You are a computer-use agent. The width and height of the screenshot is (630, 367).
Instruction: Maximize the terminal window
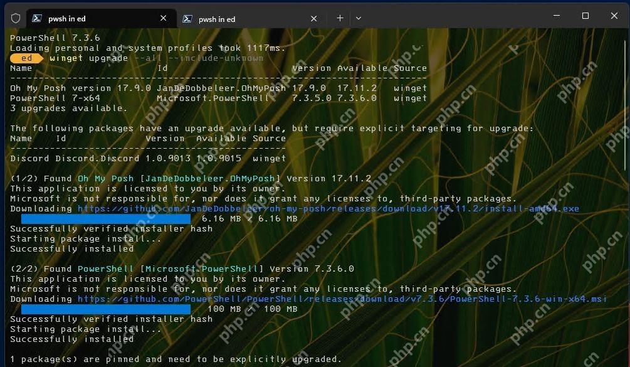(585, 16)
